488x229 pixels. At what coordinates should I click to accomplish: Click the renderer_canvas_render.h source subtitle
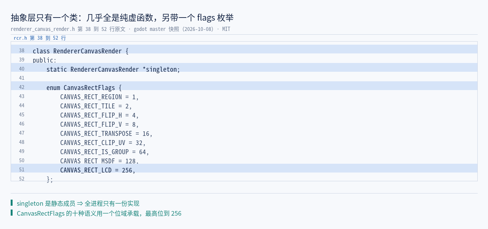click(x=120, y=29)
